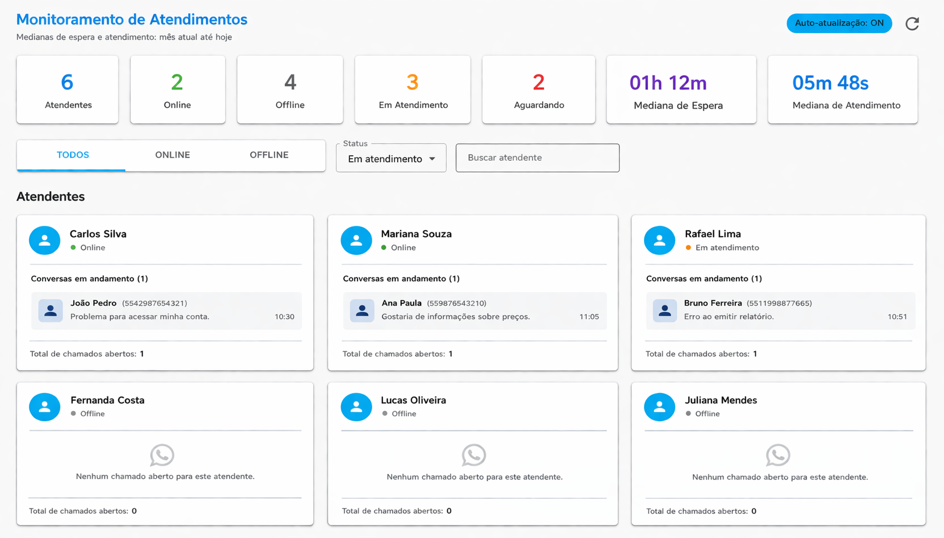Click Bruno Ferreira's contact avatar icon
944x538 pixels.
click(665, 311)
